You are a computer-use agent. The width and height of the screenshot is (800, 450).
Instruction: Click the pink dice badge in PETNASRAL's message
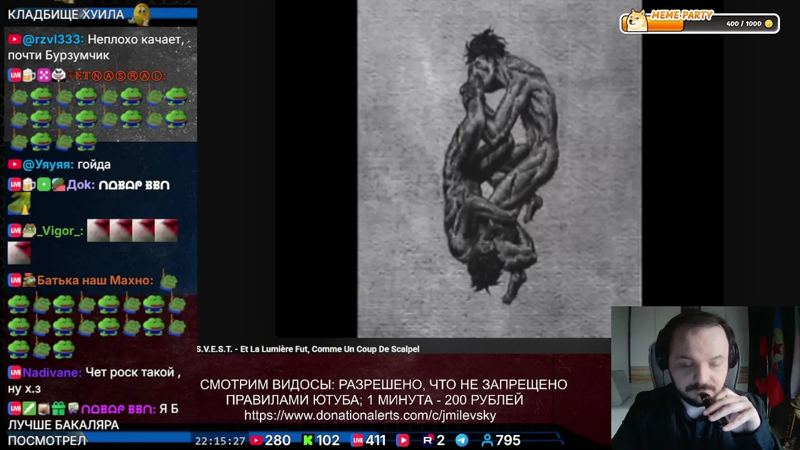pyautogui.click(x=44, y=76)
